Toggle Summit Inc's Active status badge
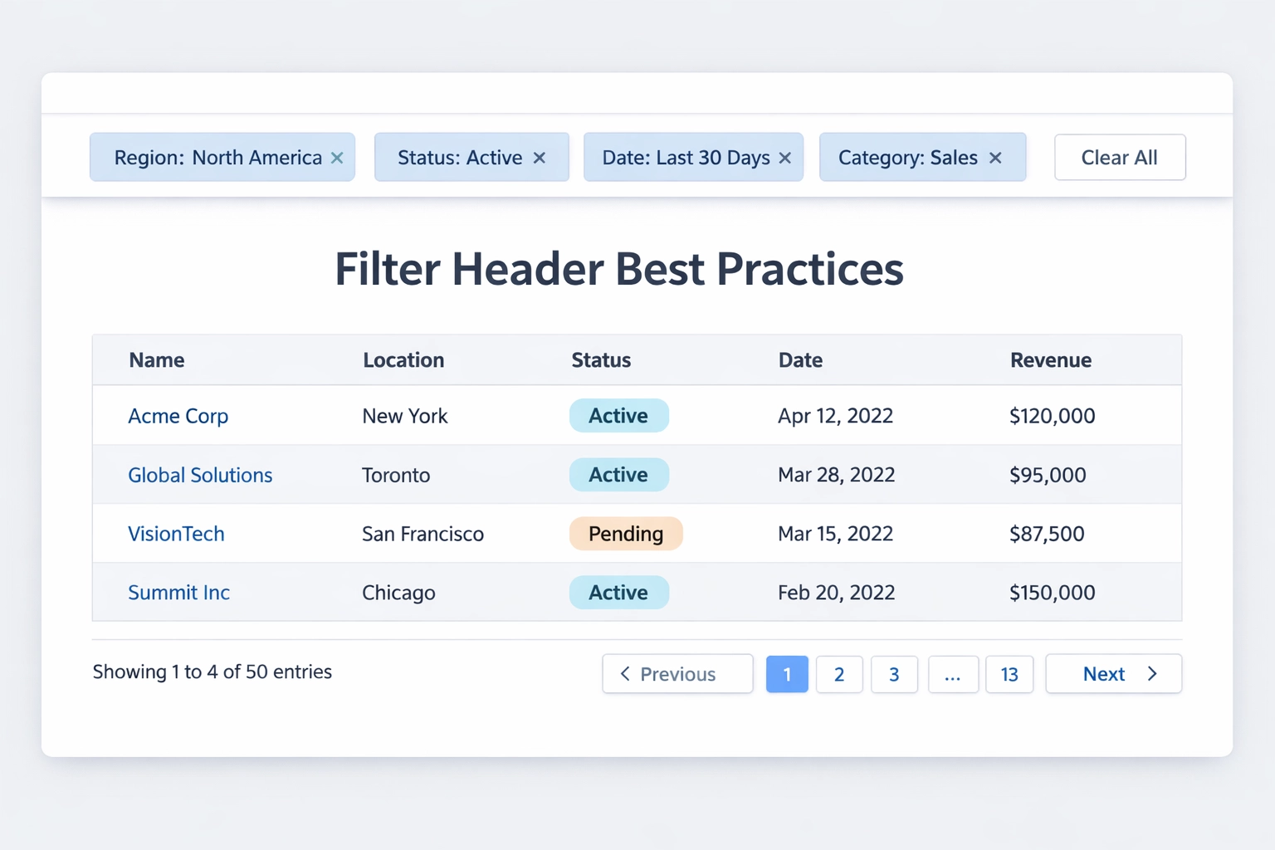 (x=618, y=593)
